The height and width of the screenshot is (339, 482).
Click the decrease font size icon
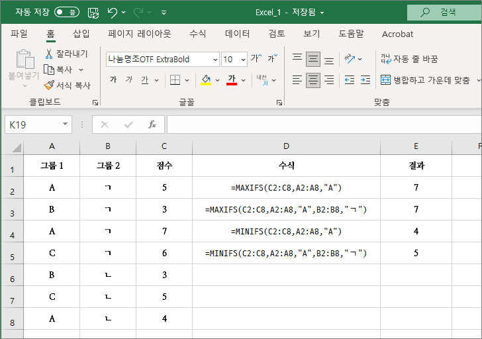click(x=272, y=58)
